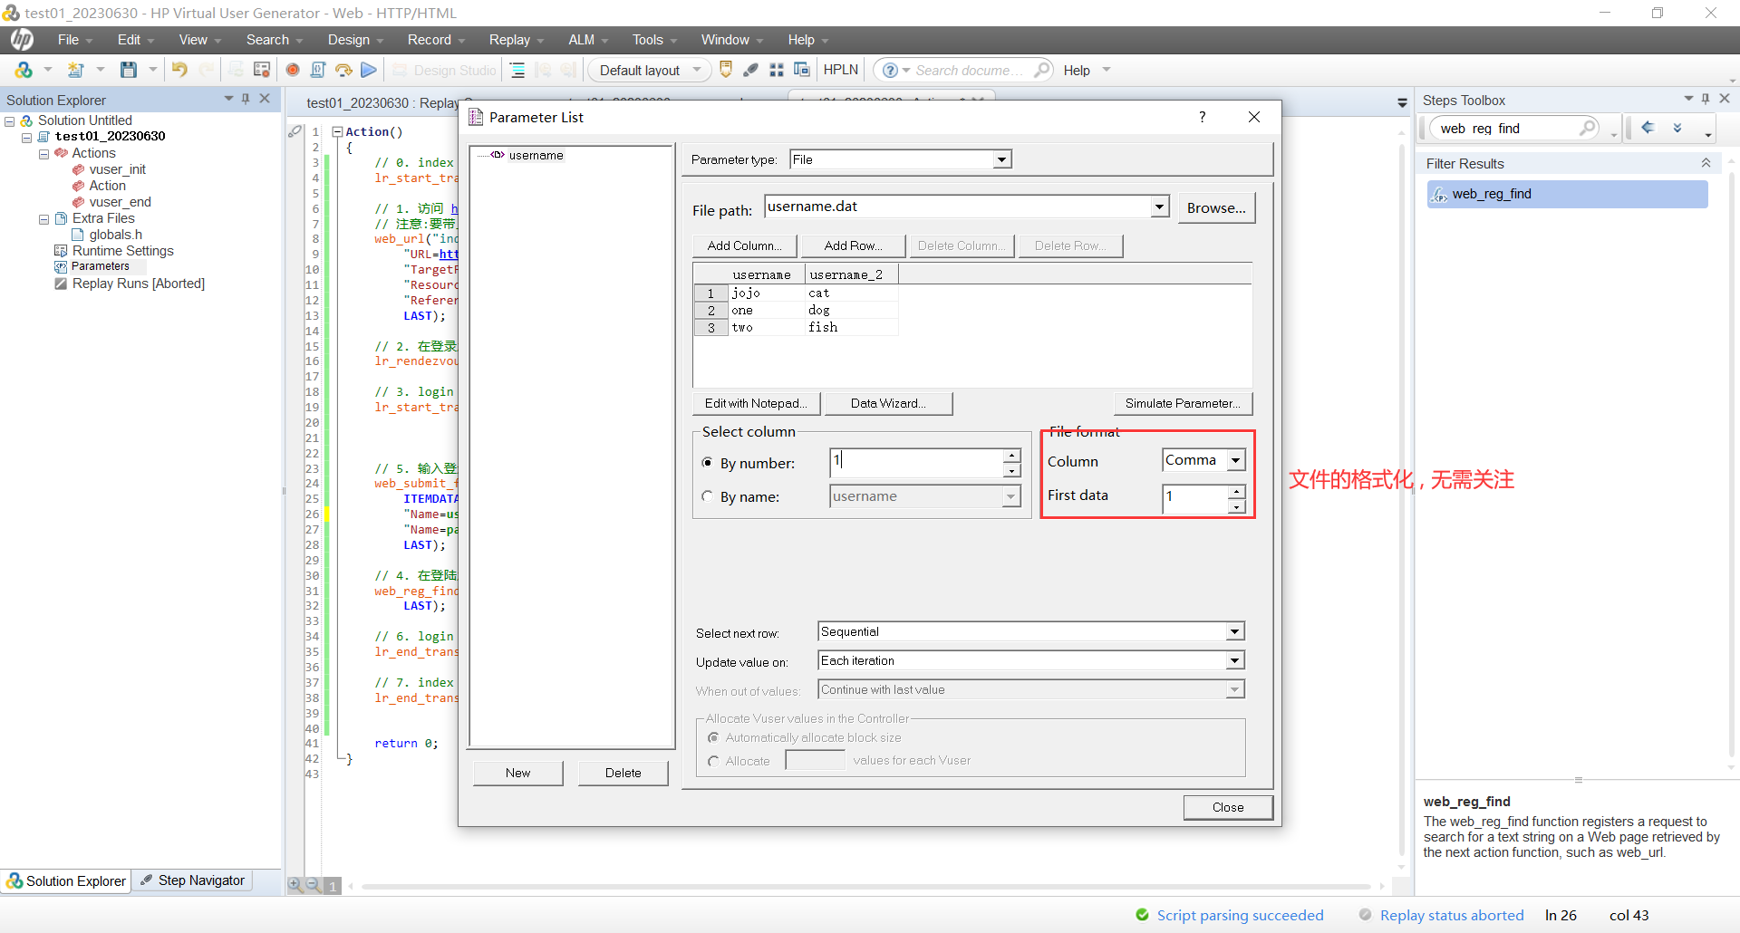Open the Tools menu
Image resolution: width=1740 pixels, height=933 pixels.
tap(654, 40)
